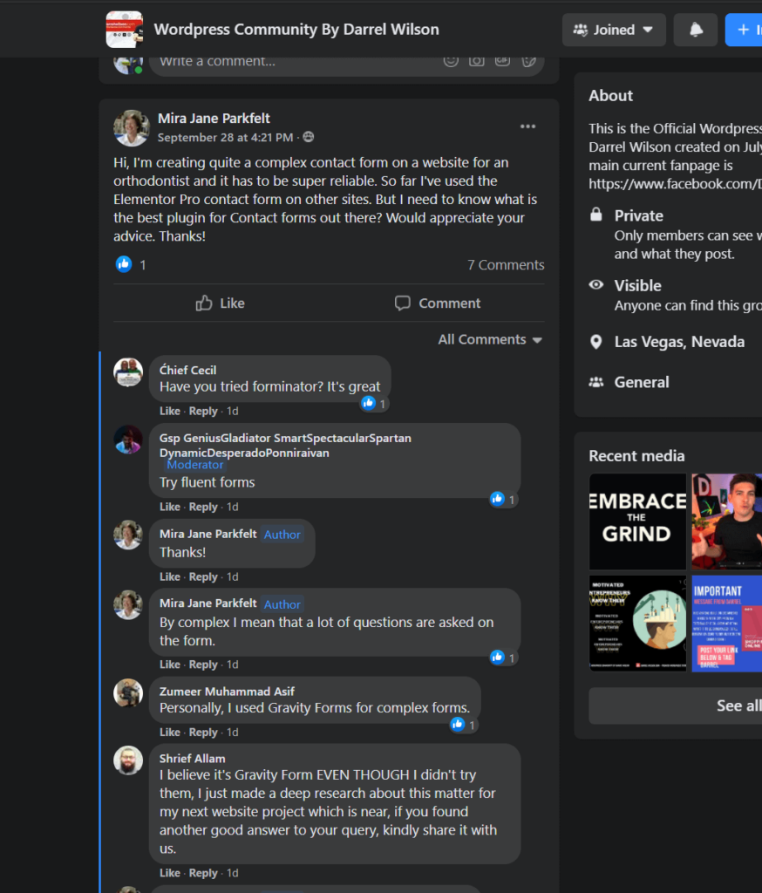Viewport: 762px width, 893px height.
Task: Click the notifications bell icon
Action: 696,30
